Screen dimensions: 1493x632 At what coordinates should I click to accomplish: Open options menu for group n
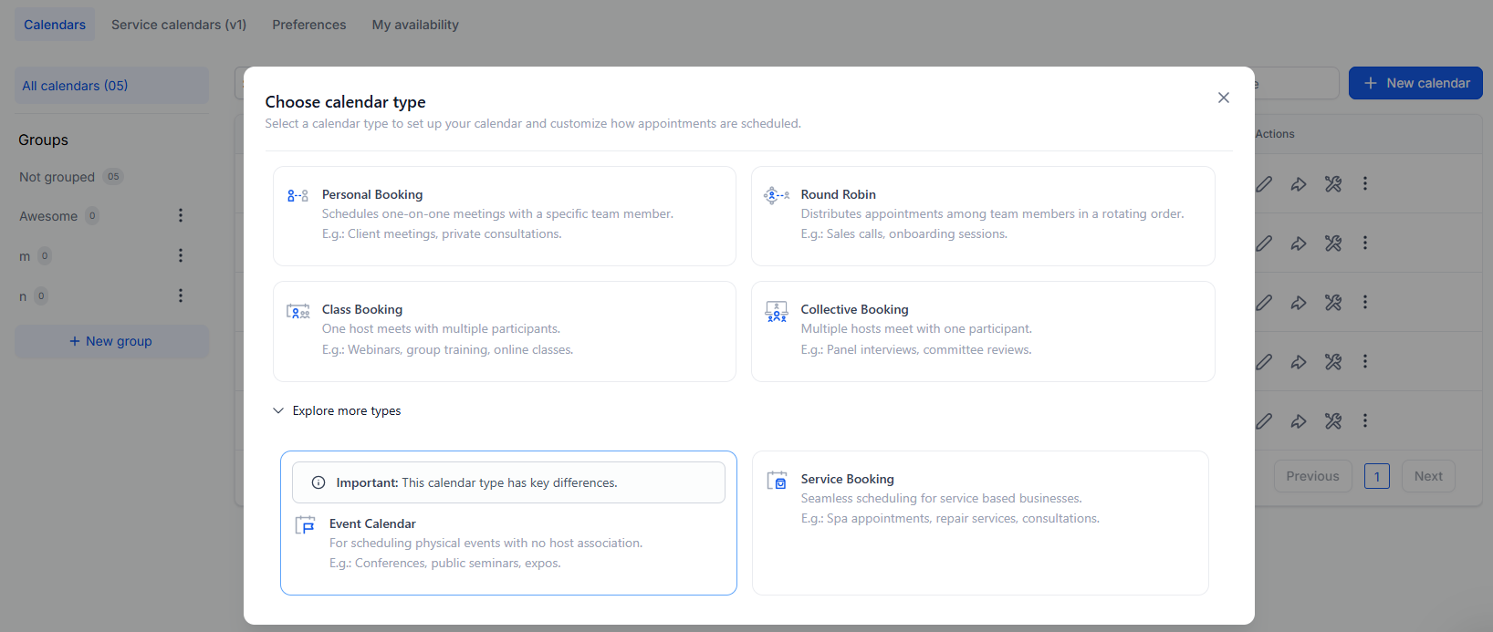coord(181,295)
